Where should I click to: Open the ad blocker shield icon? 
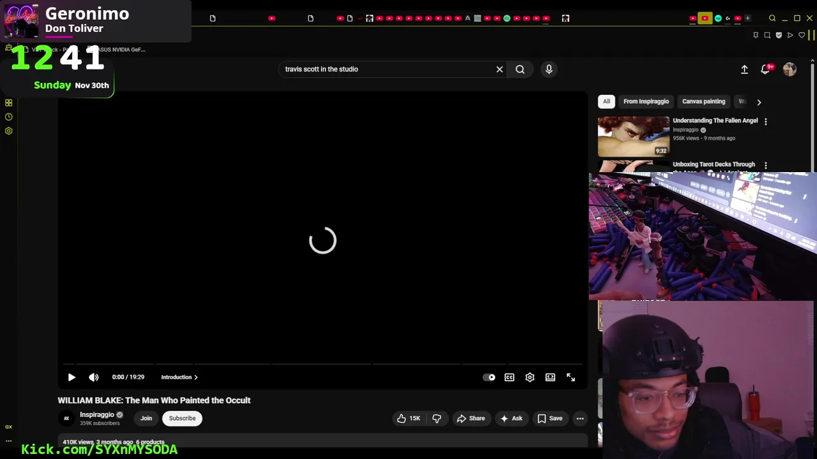point(779,35)
